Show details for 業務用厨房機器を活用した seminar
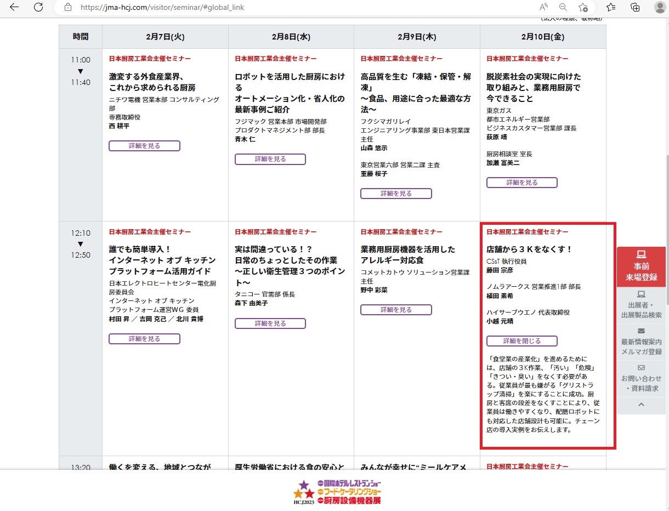669x511 pixels. (396, 310)
